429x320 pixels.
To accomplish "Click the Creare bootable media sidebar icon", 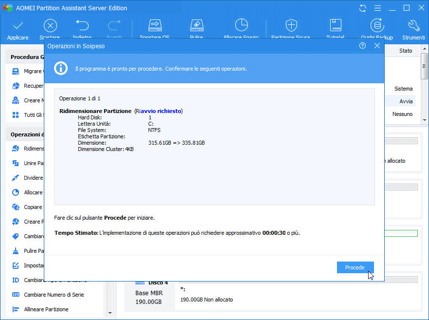I will click(16, 100).
